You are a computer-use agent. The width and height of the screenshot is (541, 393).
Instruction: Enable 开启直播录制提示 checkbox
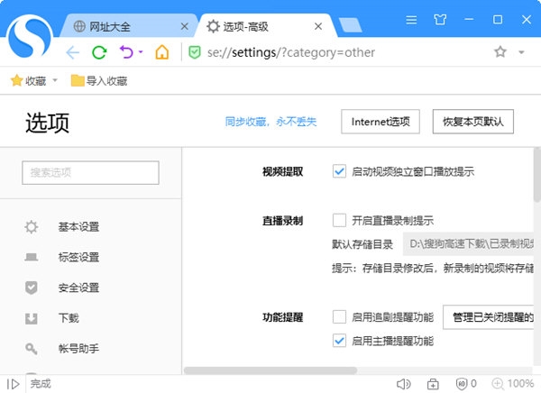click(340, 220)
